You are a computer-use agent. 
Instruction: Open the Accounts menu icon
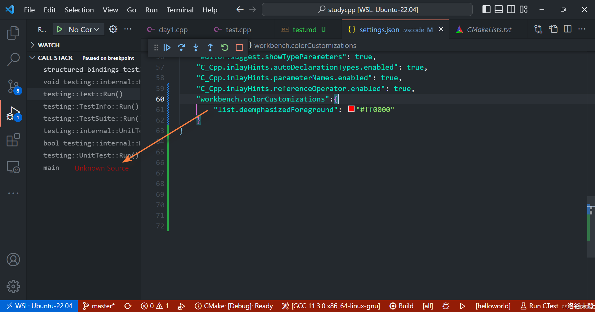pos(13,260)
